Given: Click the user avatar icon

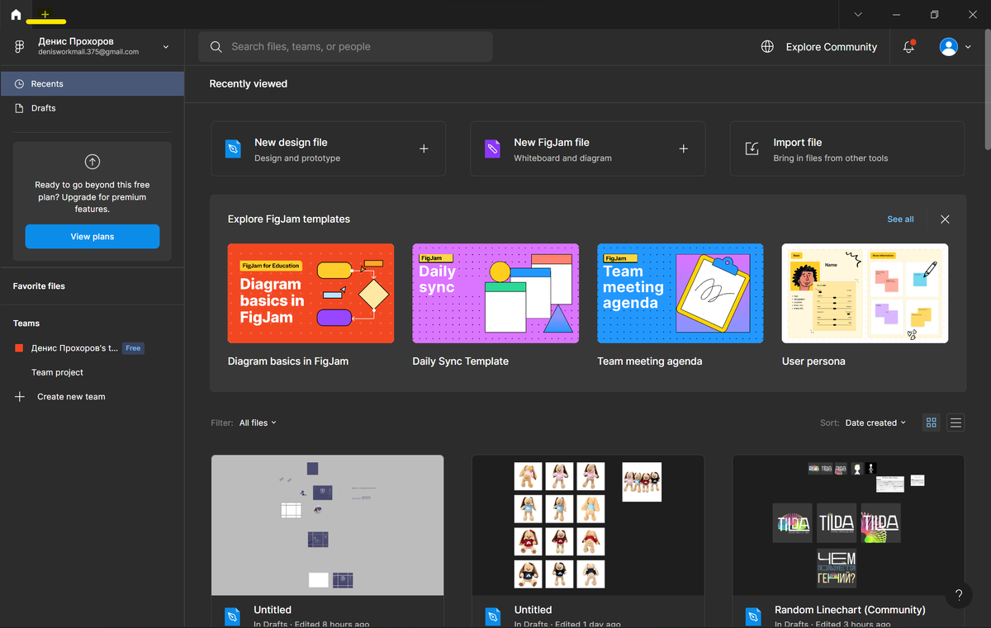Looking at the screenshot, I should click(948, 47).
